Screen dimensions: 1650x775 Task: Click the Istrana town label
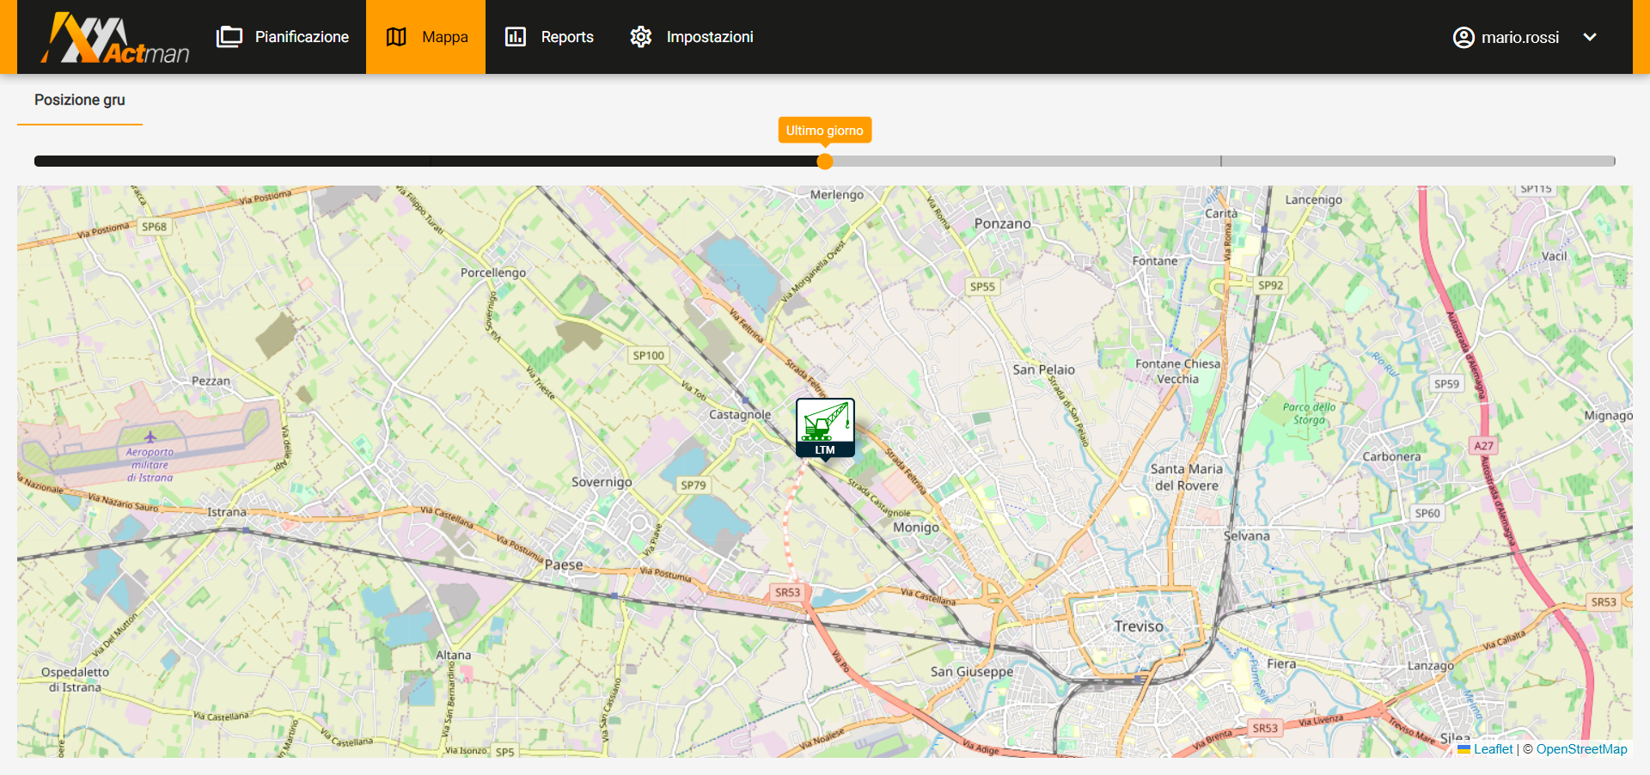pyautogui.click(x=227, y=512)
